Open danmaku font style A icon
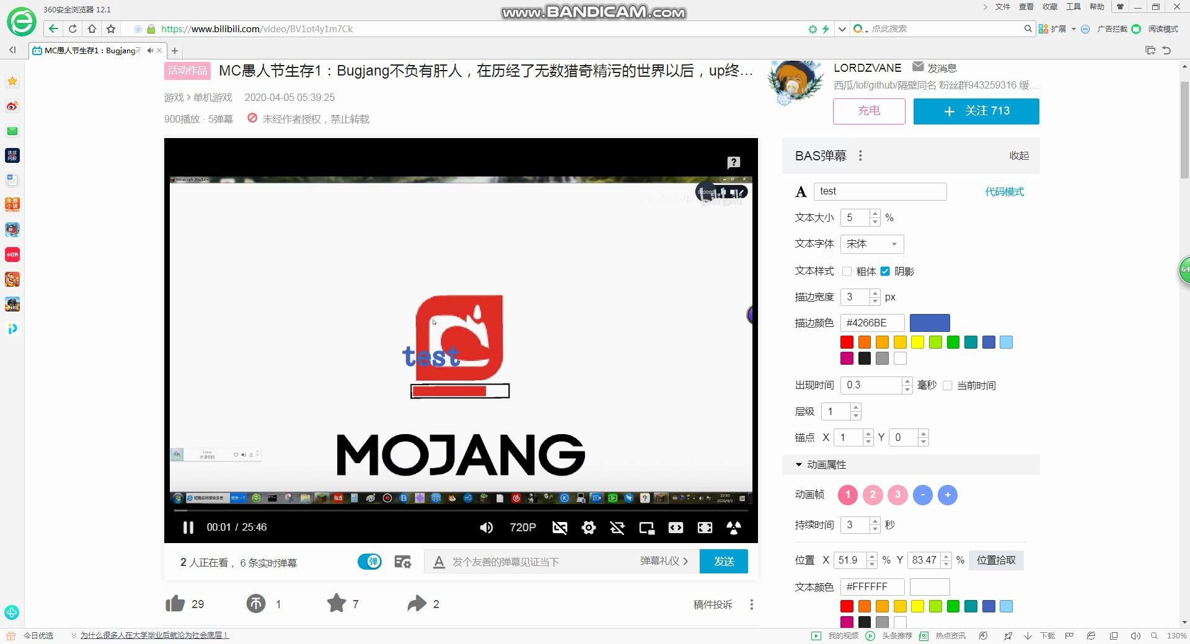 [439, 562]
